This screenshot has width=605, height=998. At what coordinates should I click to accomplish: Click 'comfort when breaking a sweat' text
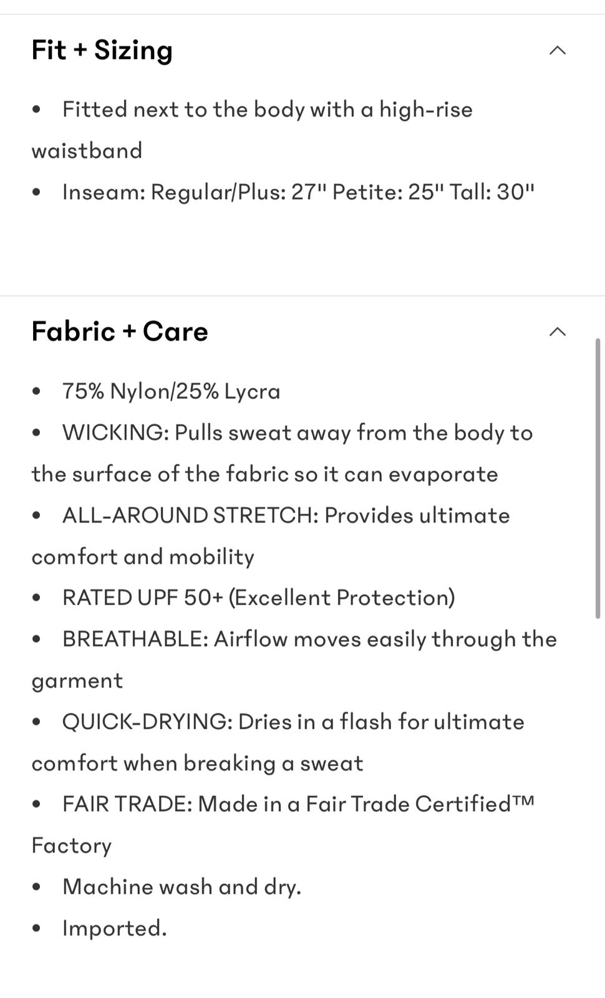197,763
